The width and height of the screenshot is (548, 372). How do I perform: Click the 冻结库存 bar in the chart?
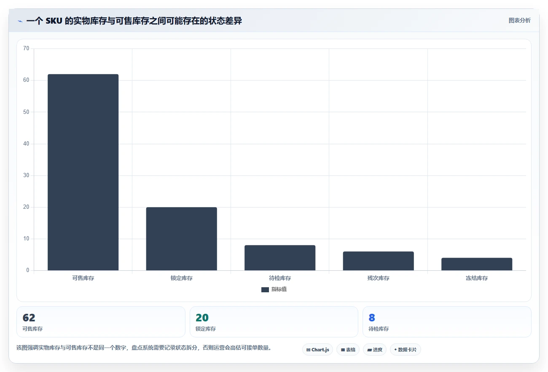(477, 264)
